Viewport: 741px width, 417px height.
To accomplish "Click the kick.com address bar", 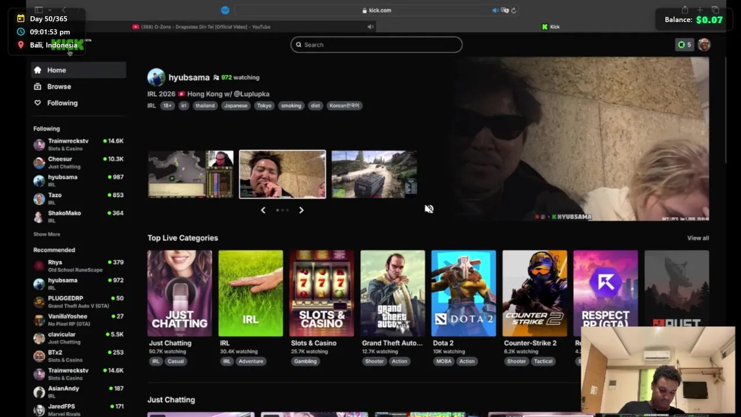I will 376,10.
